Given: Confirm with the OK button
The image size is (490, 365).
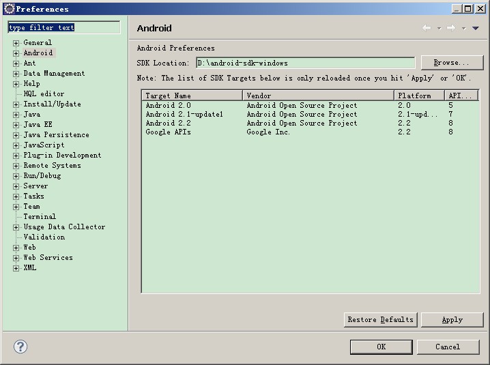Looking at the screenshot, I should [381, 347].
